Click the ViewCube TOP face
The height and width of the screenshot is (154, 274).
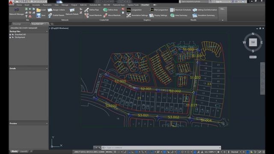[253, 42]
